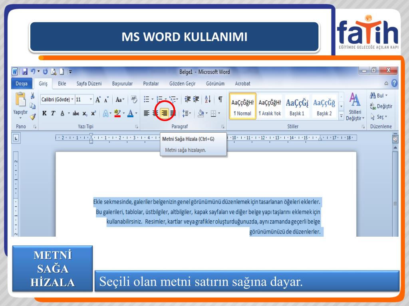
Task: Click the Increase Indent icon
Action: tap(196, 99)
